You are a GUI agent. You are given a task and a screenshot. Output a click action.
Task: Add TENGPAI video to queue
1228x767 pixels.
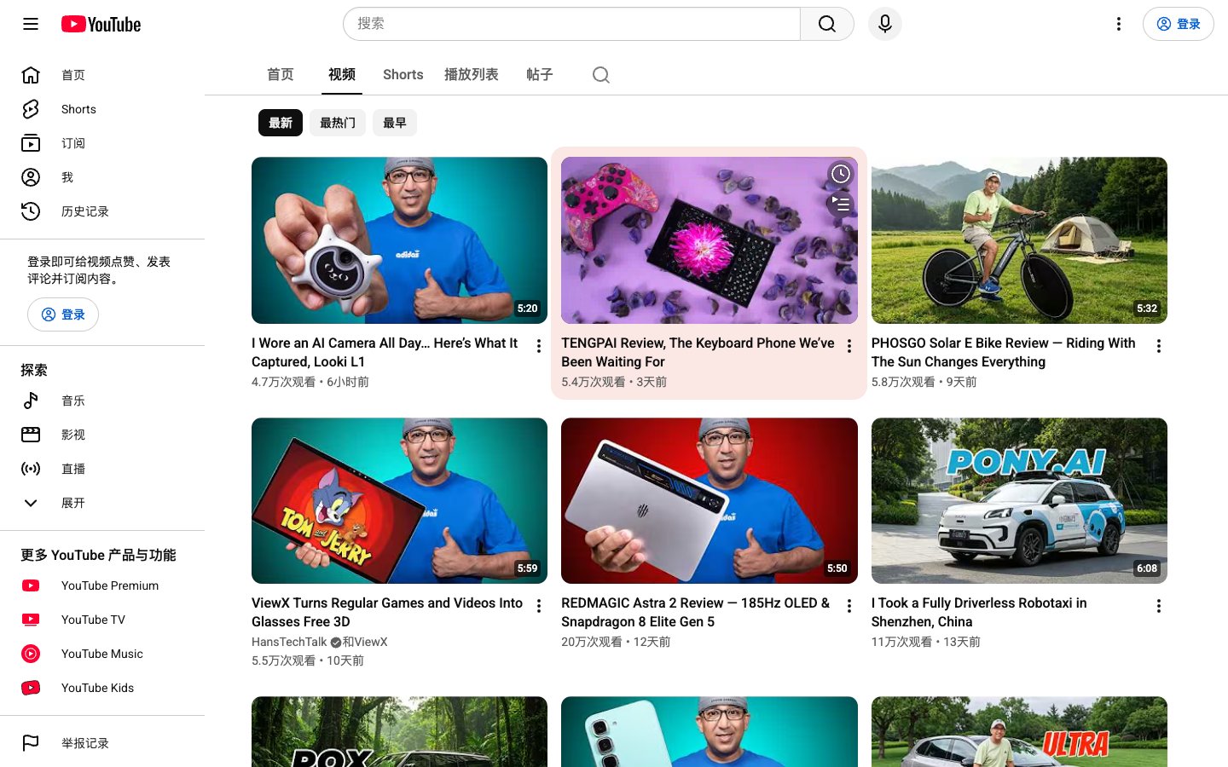841,204
